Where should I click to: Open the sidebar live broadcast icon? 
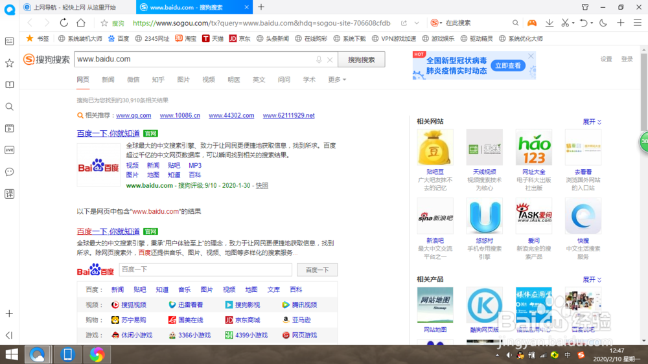(9, 150)
